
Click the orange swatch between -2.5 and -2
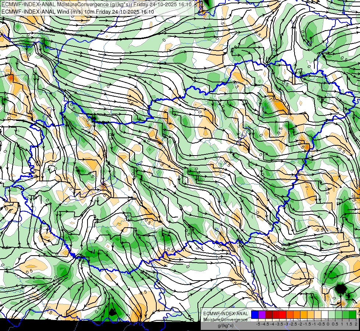coord(297,315)
